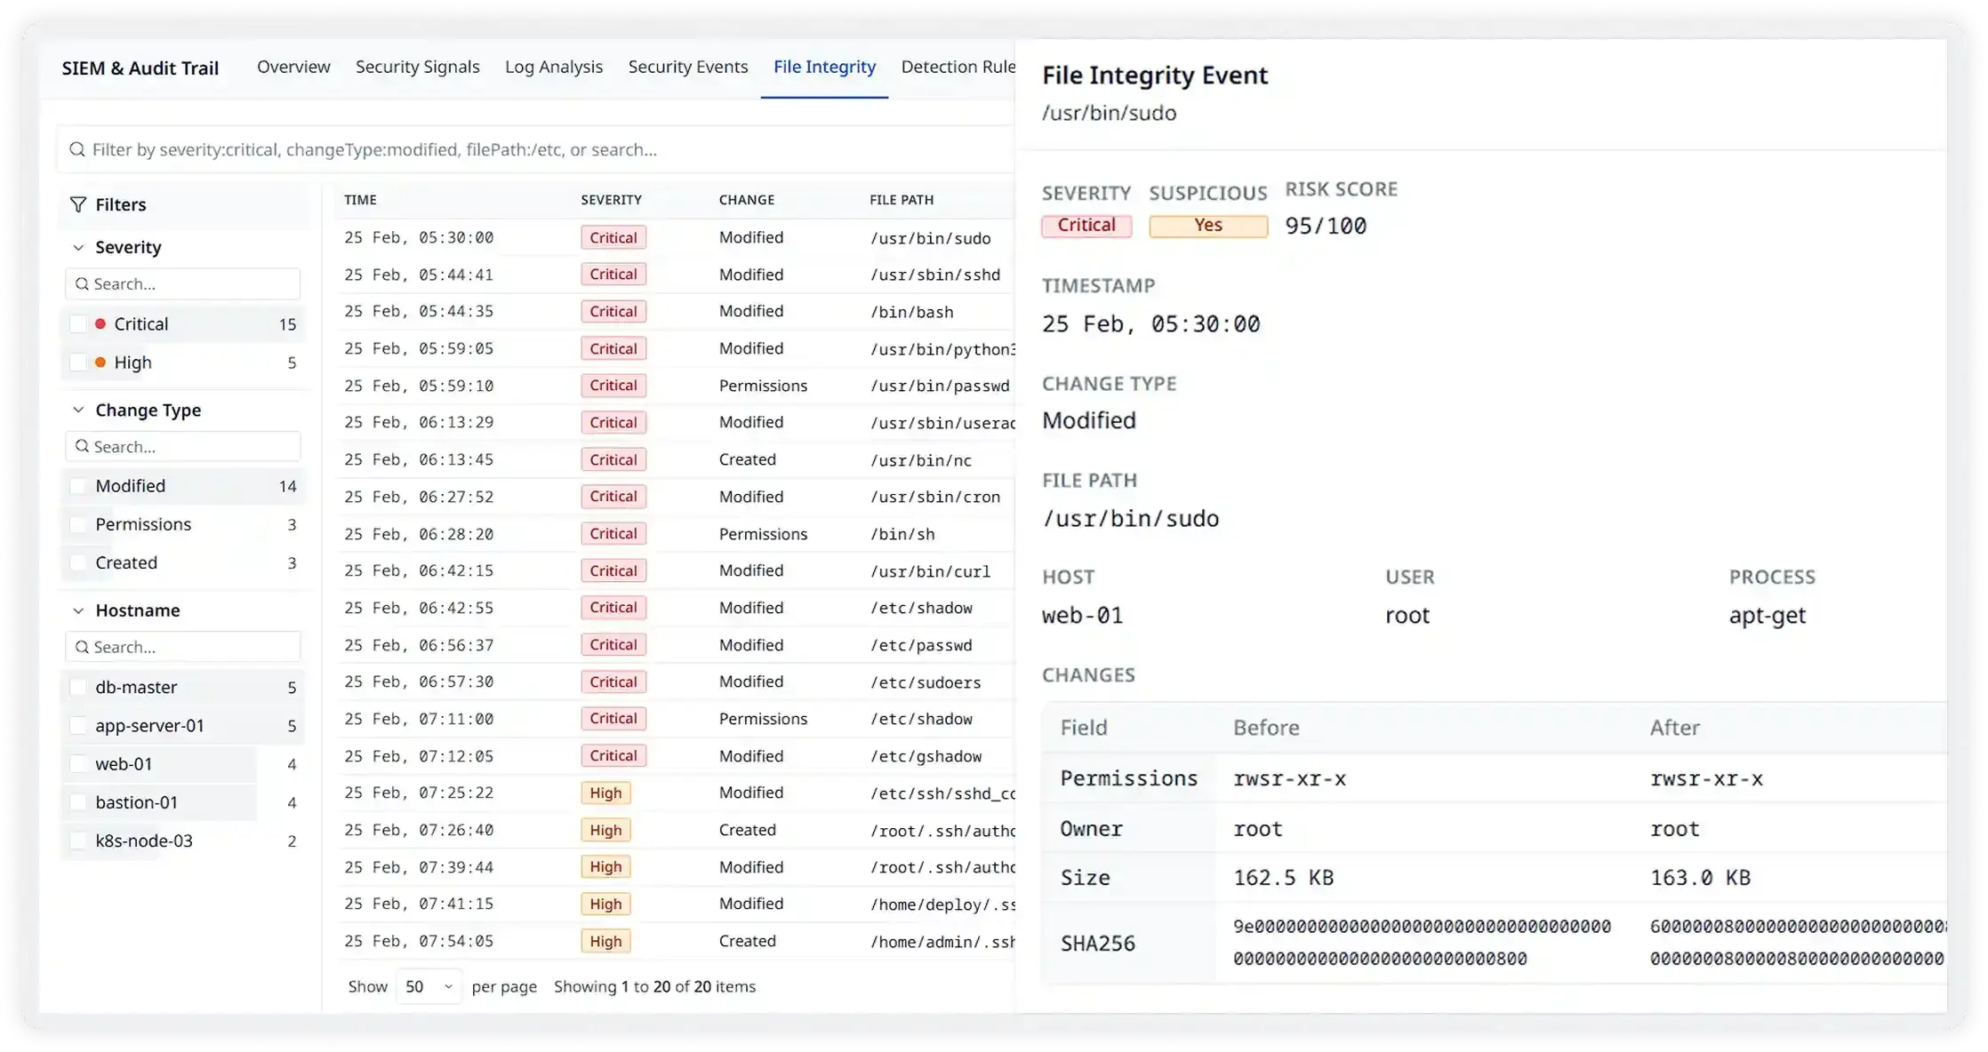Check the db-master hostname checkbox
This screenshot has width=1988, height=1052.
pyautogui.click(x=78, y=687)
